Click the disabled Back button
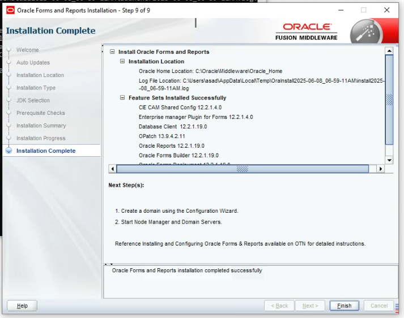Viewport: 404px width, 318px height. coord(279,306)
